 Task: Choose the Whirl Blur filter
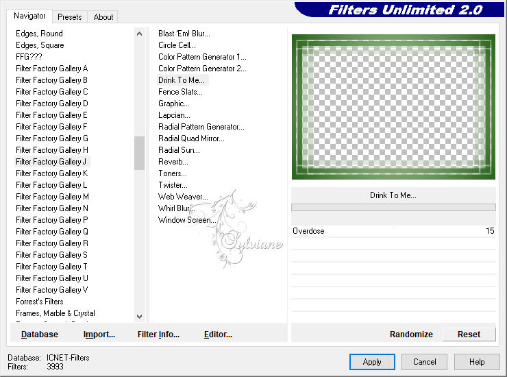coord(177,208)
